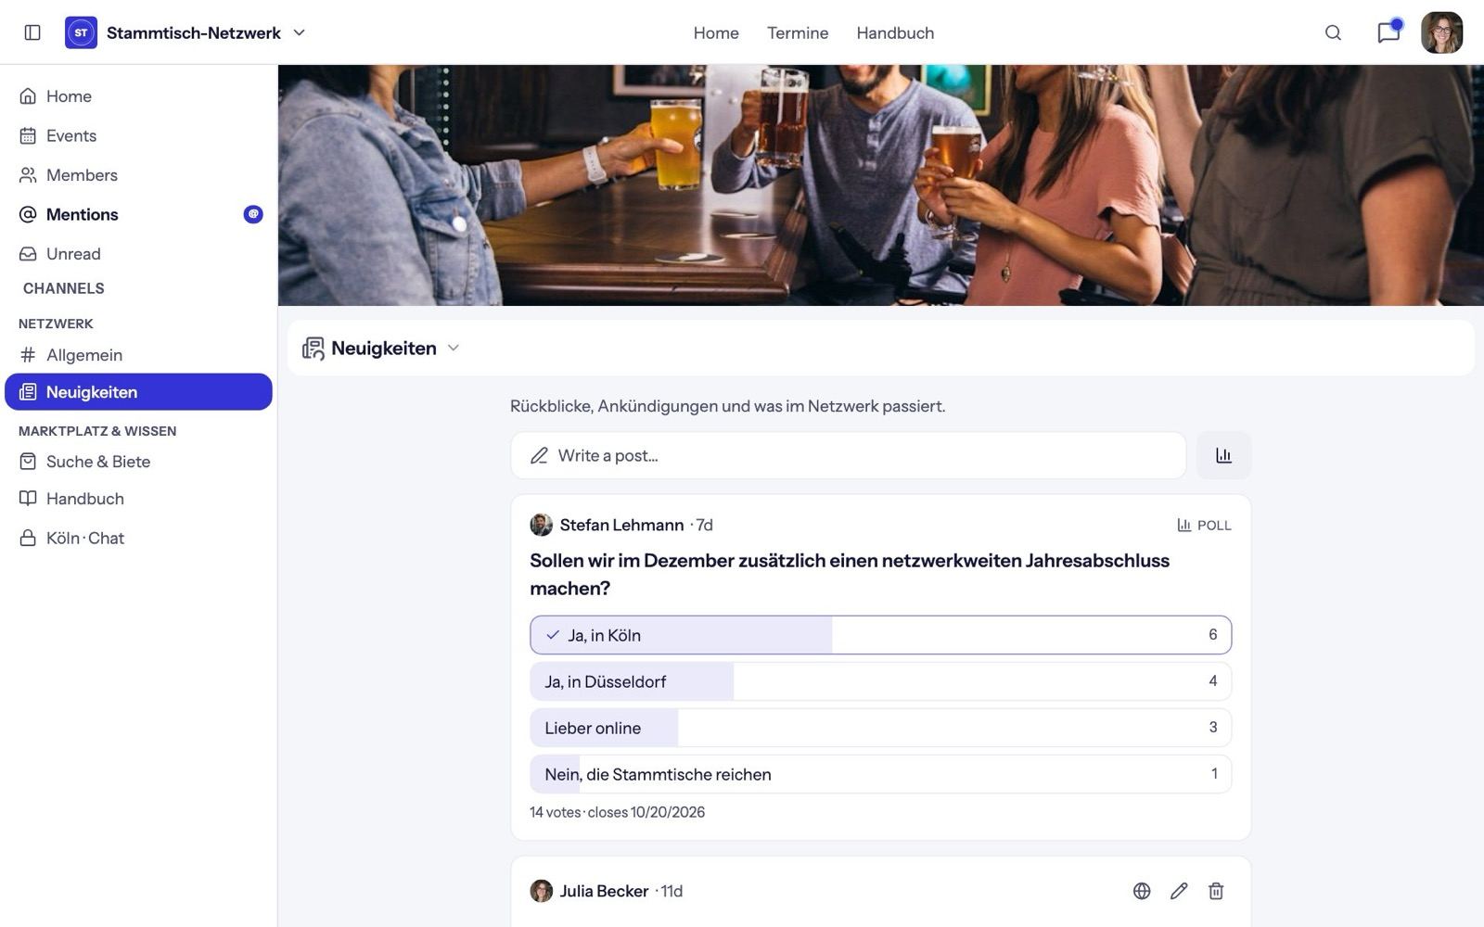Image resolution: width=1484 pixels, height=927 pixels.
Task: Open Mentions in the sidebar
Action: click(x=138, y=214)
